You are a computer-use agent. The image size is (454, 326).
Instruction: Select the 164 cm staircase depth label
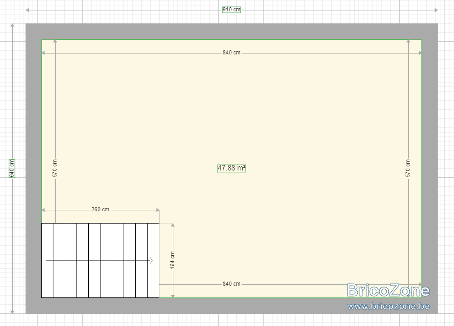pos(172,260)
